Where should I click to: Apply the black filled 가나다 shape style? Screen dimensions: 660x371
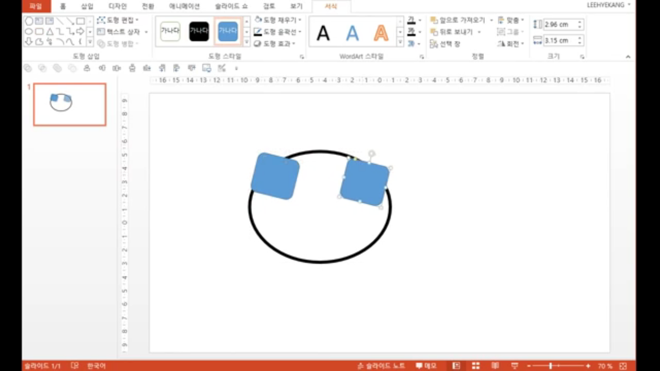point(199,31)
